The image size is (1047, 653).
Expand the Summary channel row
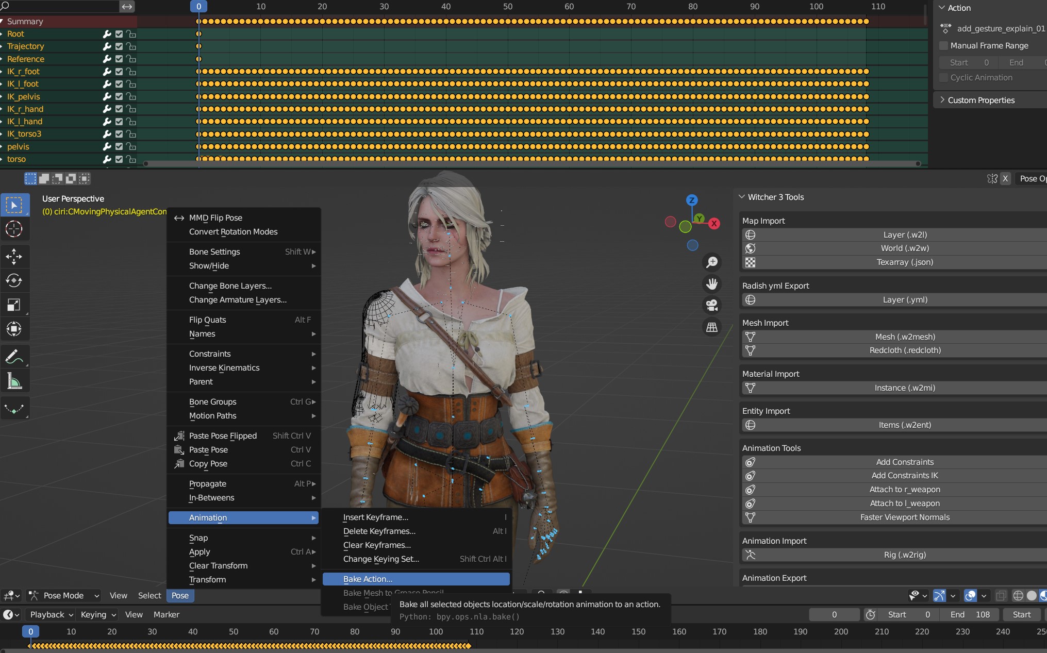[x=2, y=22]
